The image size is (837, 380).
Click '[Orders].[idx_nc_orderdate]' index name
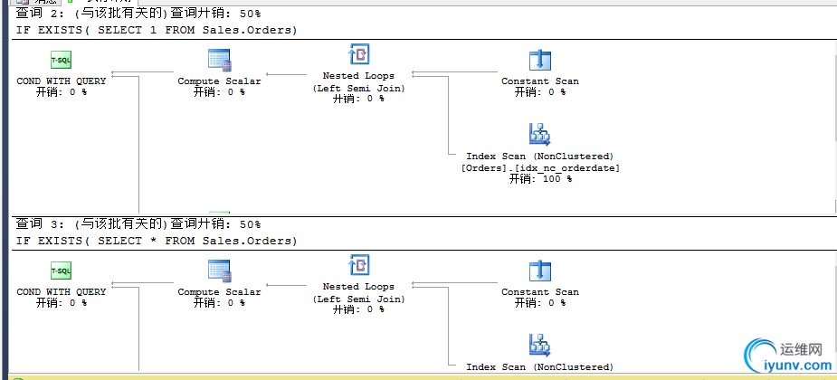540,168
